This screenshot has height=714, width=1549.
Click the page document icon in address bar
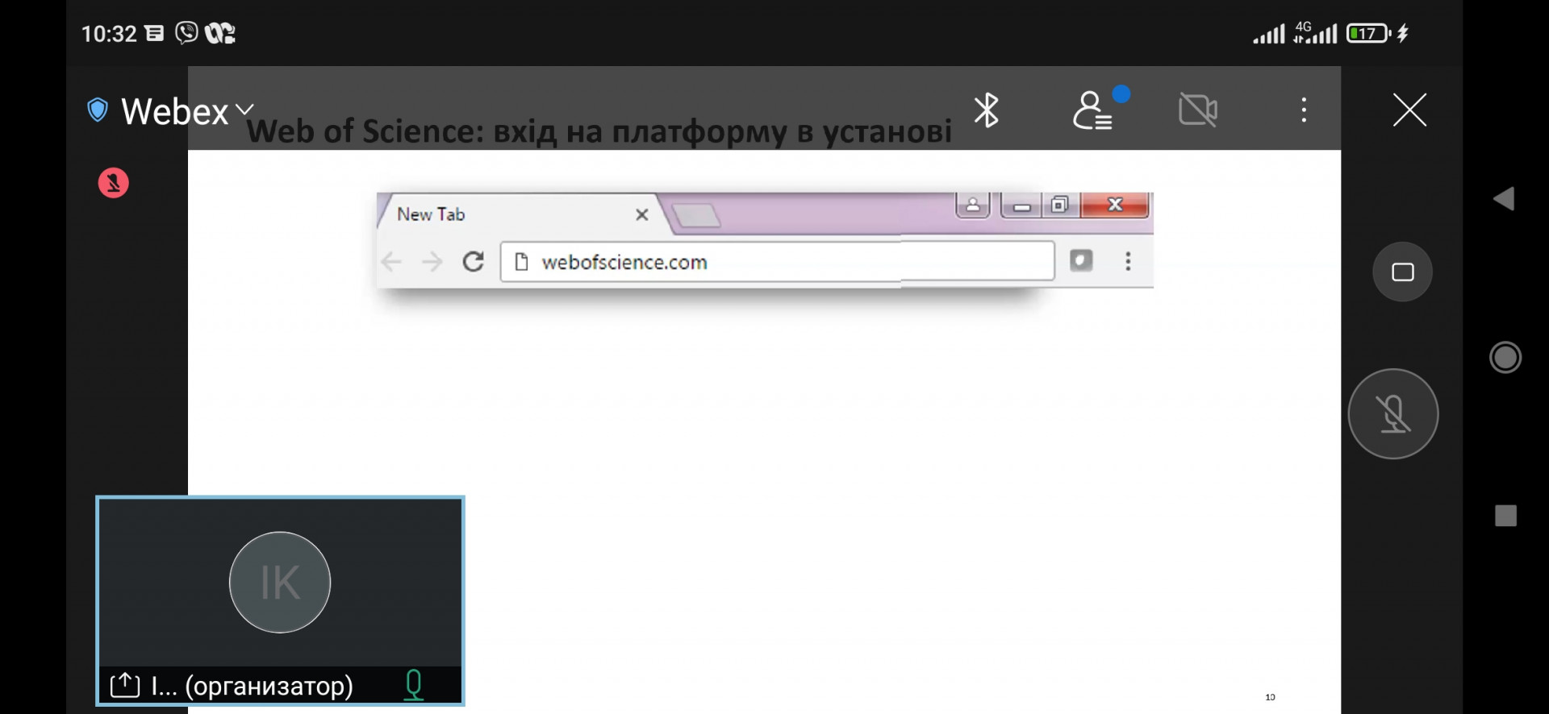tap(521, 262)
